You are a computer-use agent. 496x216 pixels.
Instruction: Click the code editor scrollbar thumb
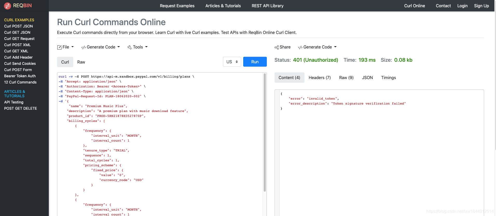coord(265,132)
